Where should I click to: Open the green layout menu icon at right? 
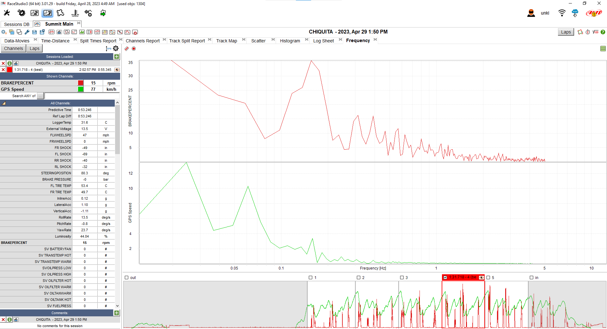(603, 48)
